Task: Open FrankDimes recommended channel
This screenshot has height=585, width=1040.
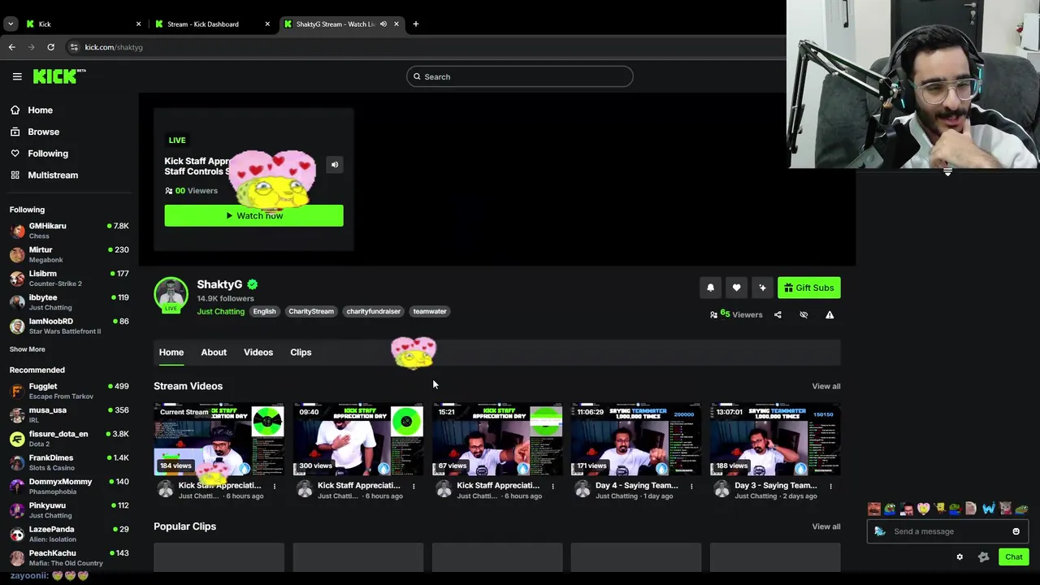Action: pyautogui.click(x=69, y=462)
